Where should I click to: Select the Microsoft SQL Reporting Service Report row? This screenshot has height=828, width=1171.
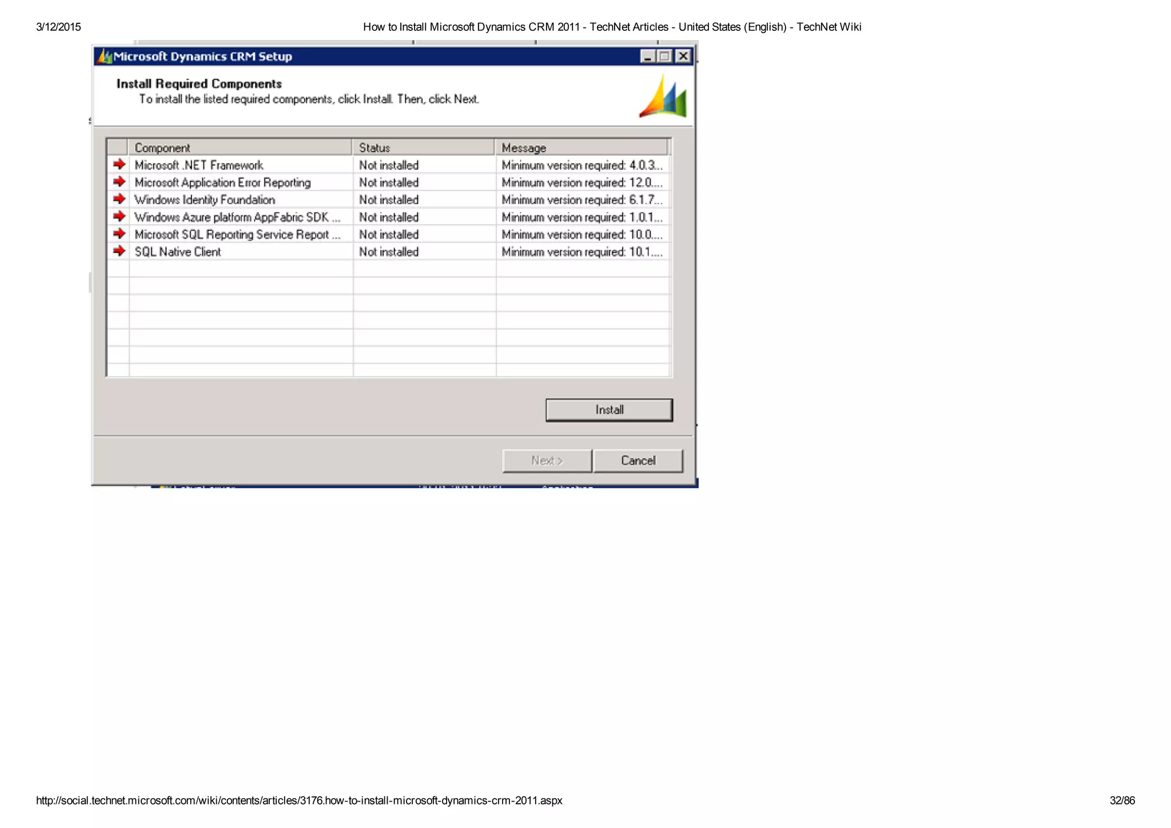click(x=388, y=234)
